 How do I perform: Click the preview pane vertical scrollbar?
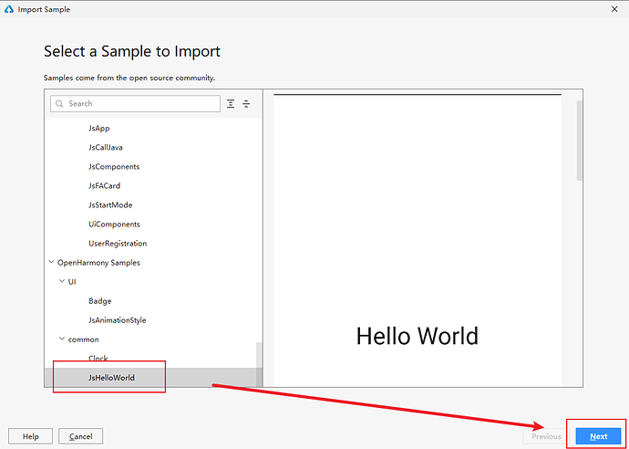point(579,141)
